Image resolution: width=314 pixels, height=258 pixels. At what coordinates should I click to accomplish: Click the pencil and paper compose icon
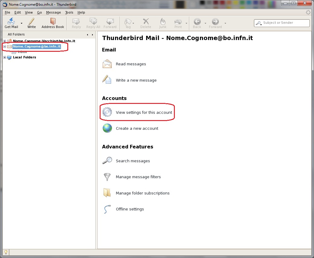click(107, 79)
